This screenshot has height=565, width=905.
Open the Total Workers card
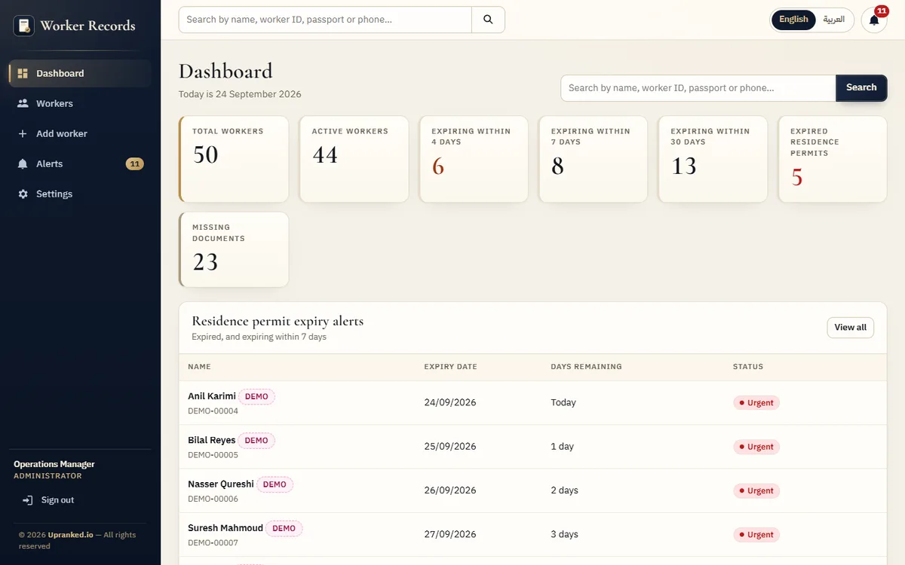(x=234, y=159)
